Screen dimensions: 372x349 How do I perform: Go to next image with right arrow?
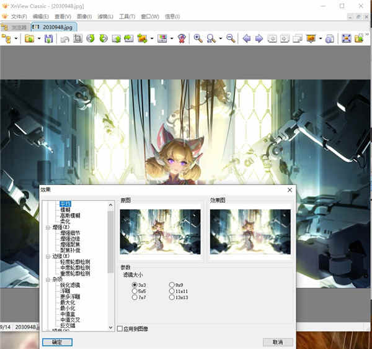(259, 39)
